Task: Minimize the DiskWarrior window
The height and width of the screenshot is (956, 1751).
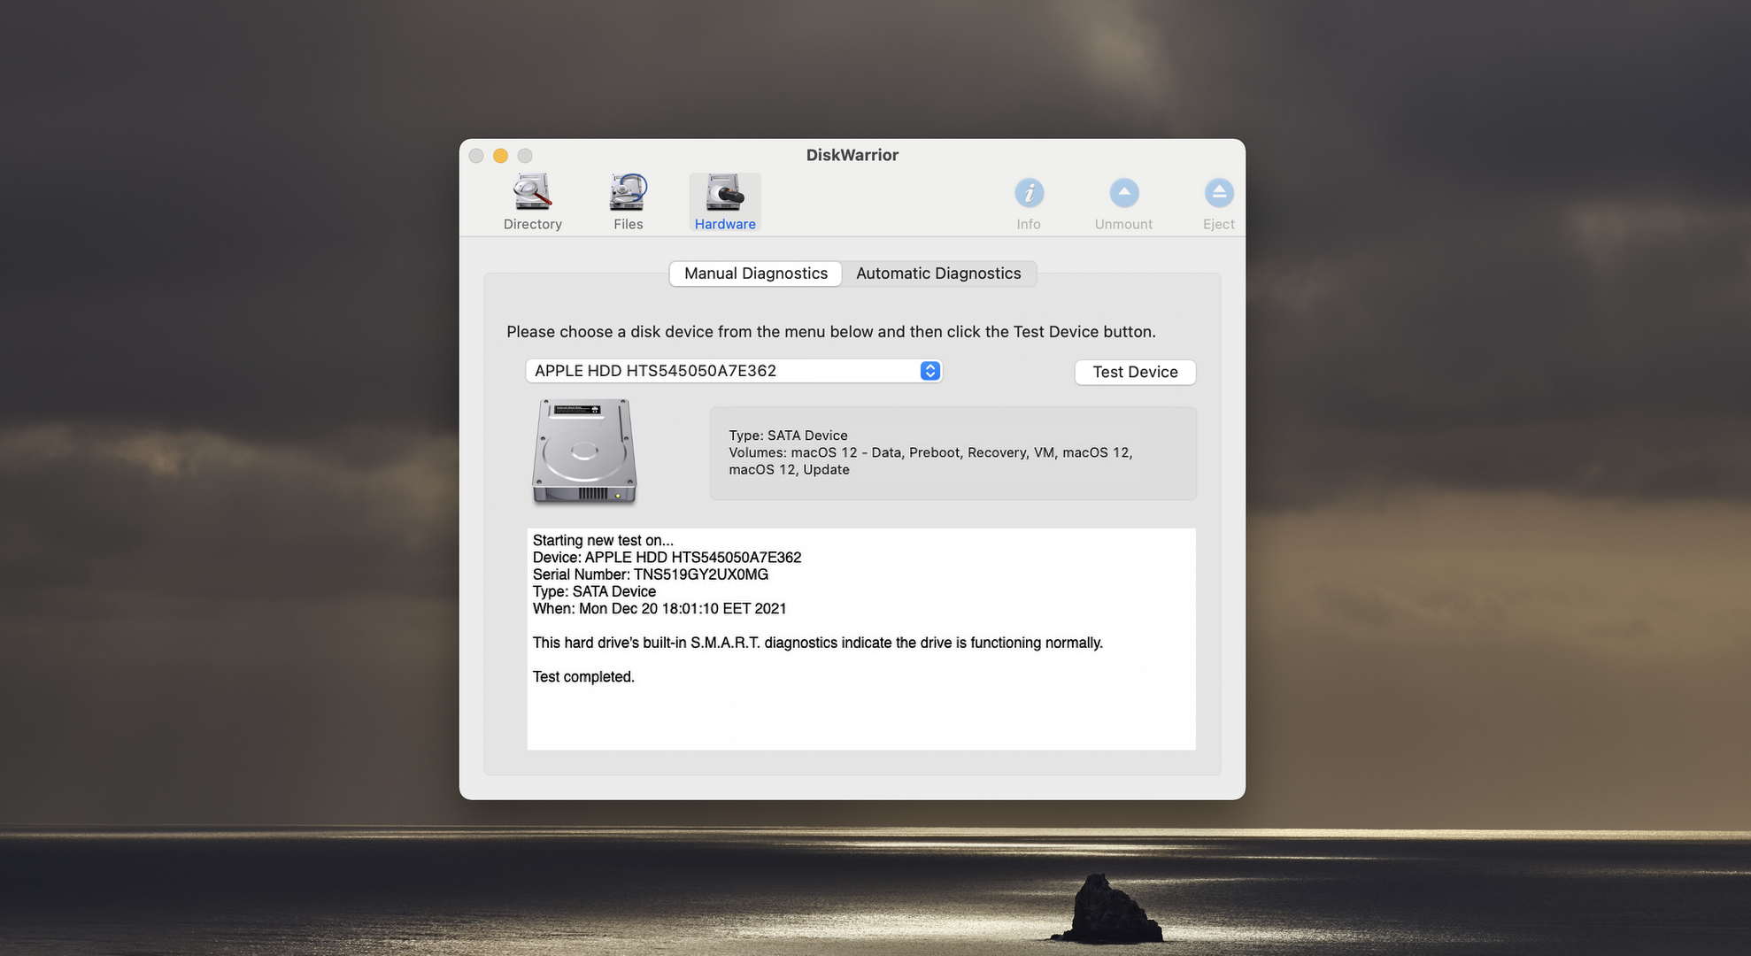Action: [x=500, y=156]
